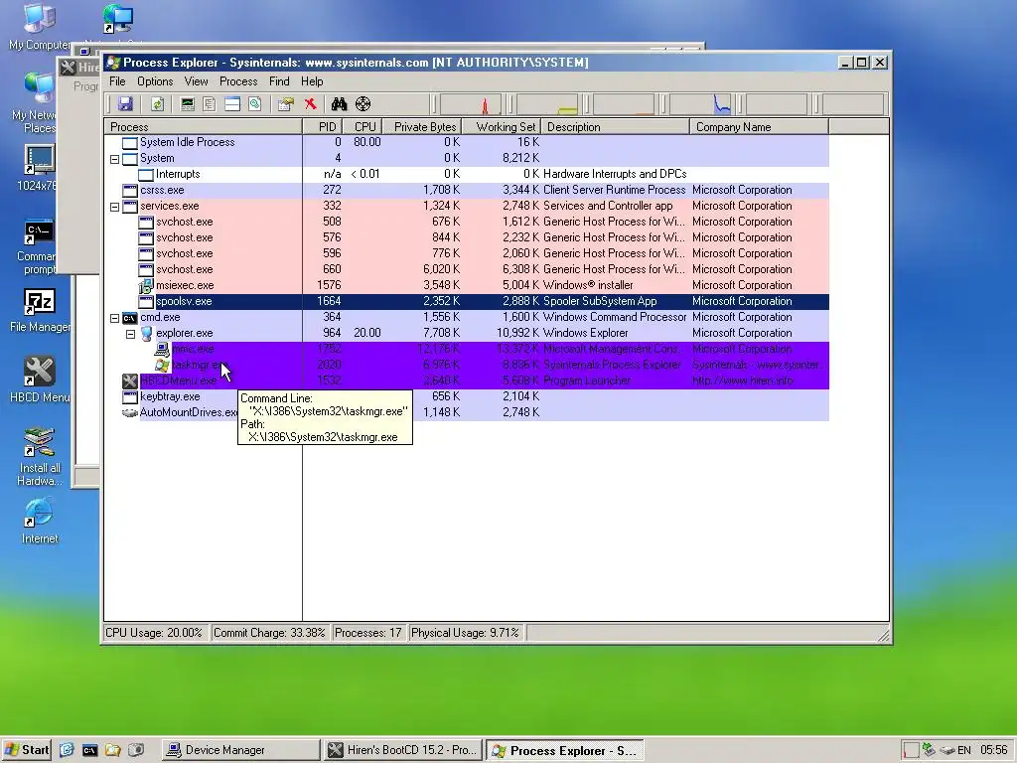Sort by the Private Bytes column header

tap(422, 127)
